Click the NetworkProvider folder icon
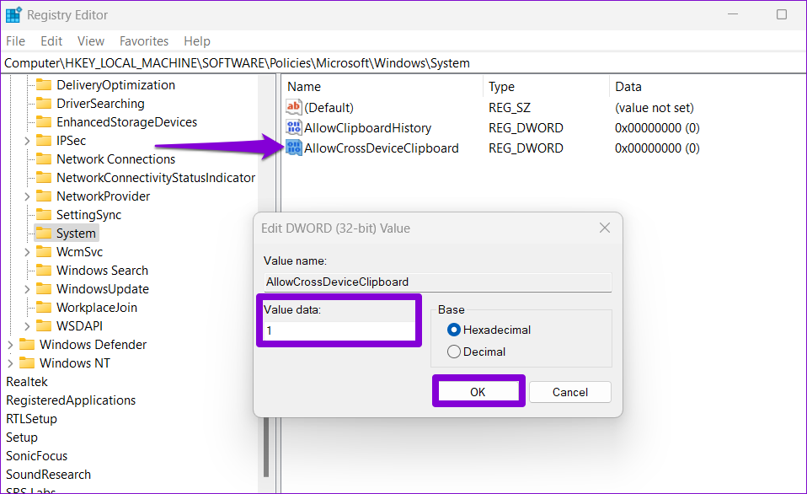The image size is (807, 494). (x=43, y=196)
